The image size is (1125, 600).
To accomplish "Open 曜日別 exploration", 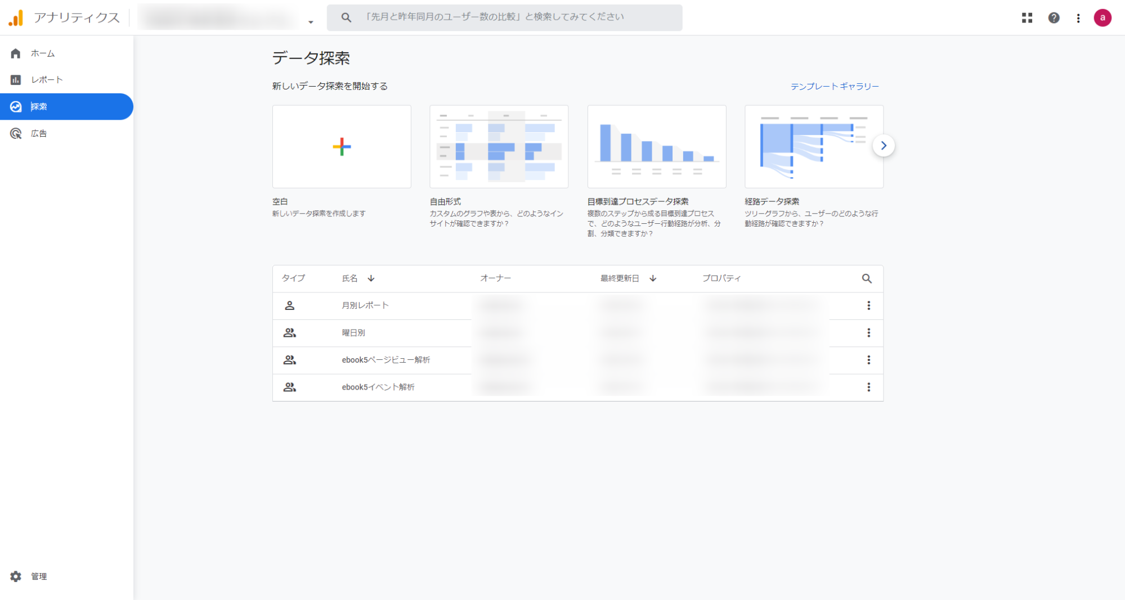I will [353, 333].
